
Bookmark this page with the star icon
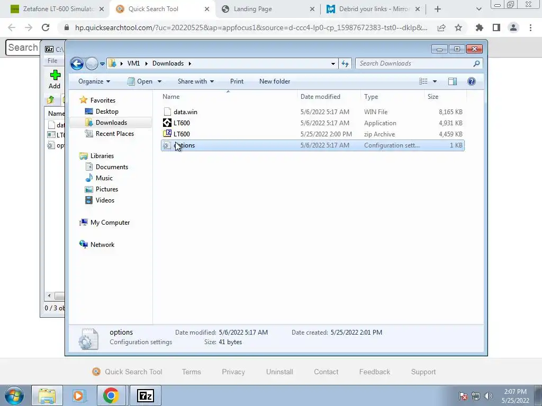pos(458,27)
